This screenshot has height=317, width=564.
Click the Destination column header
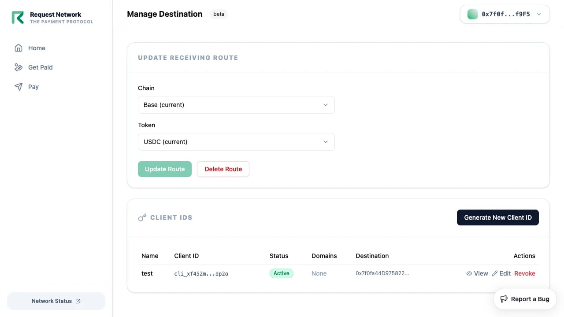(x=372, y=256)
